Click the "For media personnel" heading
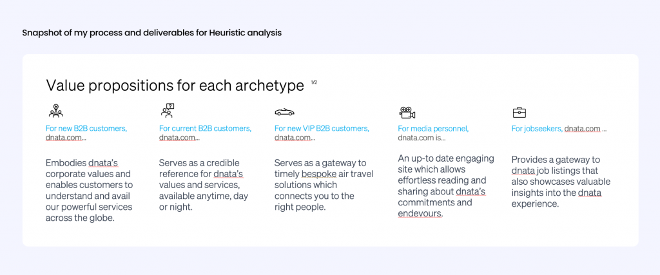Image resolution: width=660 pixels, height=275 pixels. [433, 128]
